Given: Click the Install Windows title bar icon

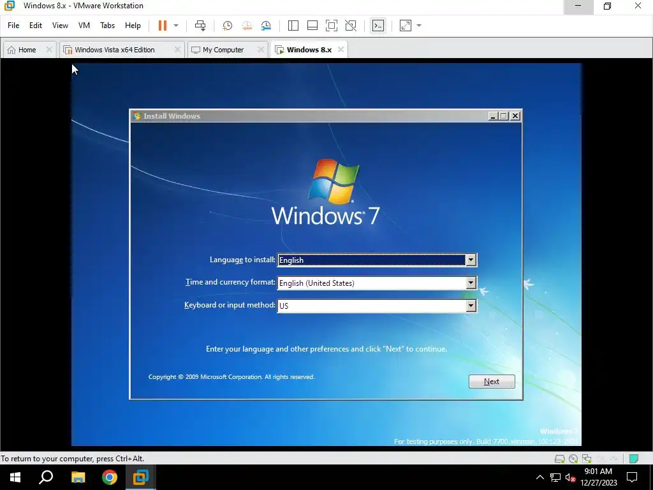Looking at the screenshot, I should [x=136, y=116].
